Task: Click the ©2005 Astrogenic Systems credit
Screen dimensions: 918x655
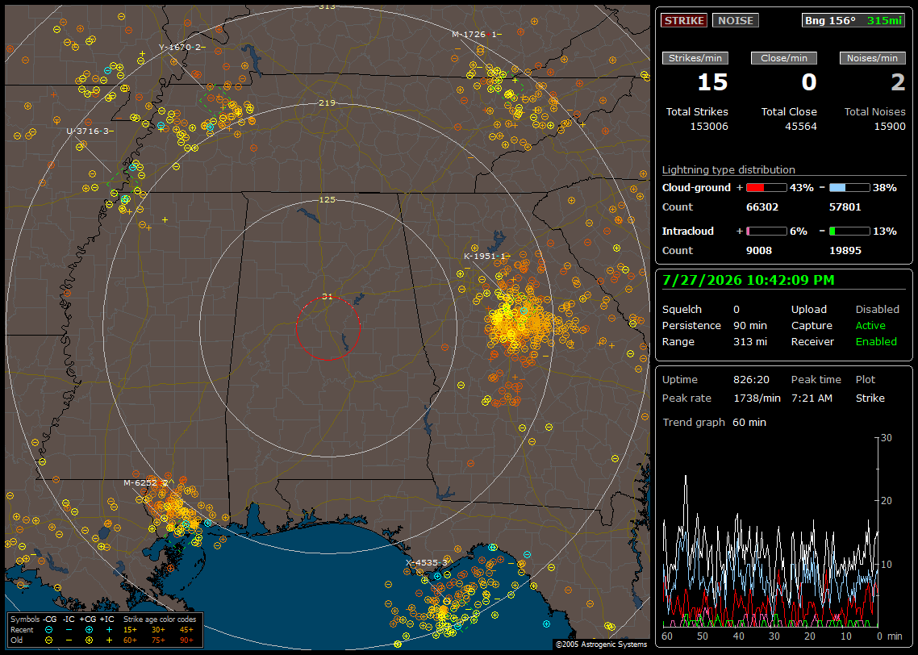Action: [x=601, y=644]
